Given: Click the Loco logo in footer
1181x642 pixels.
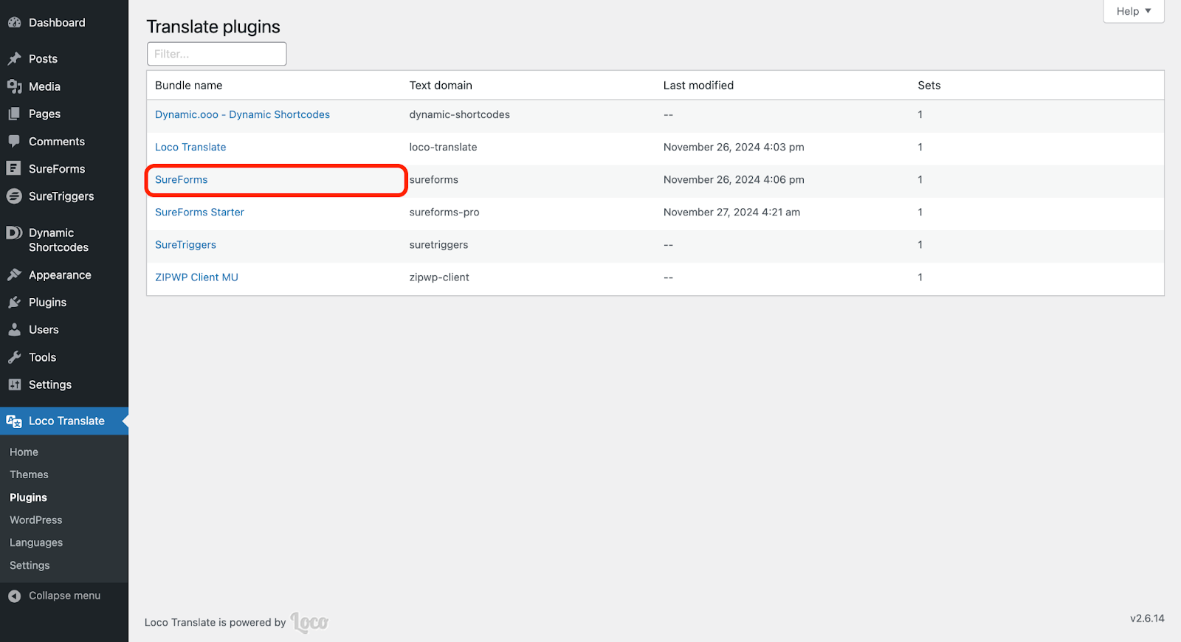Looking at the screenshot, I should pos(309,623).
